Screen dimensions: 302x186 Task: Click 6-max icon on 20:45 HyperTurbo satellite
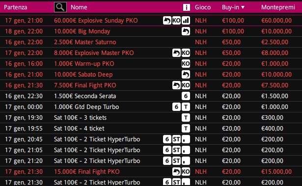pyautogui.click(x=167, y=139)
